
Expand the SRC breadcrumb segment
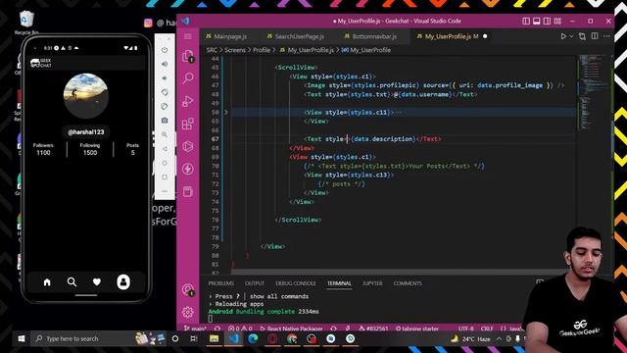coord(212,50)
